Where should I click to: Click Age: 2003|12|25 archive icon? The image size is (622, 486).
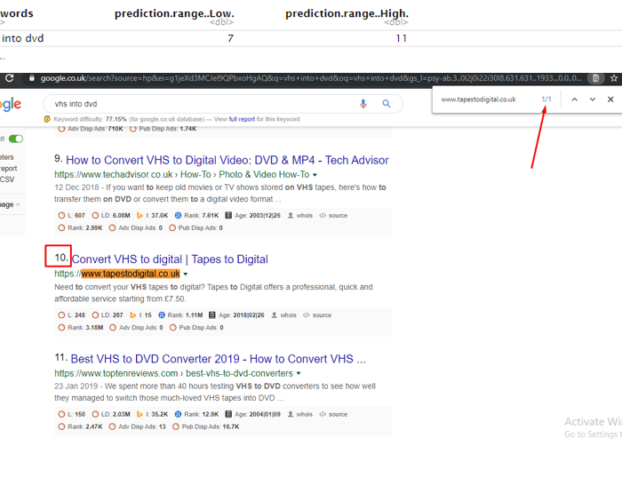coord(228,216)
